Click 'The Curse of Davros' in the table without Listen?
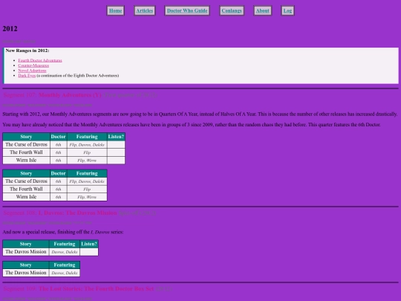 pyautogui.click(x=26, y=181)
